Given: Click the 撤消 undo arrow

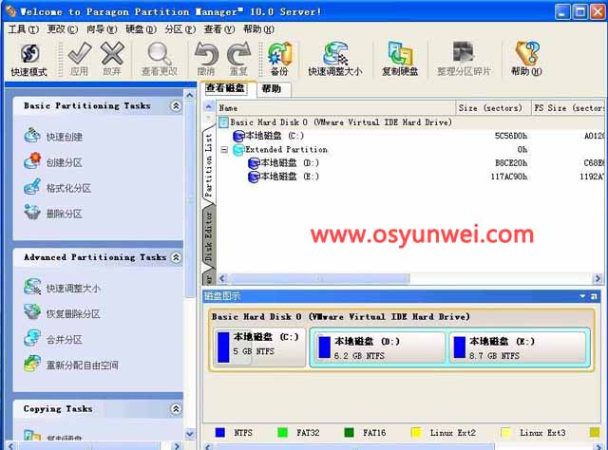Looking at the screenshot, I should (206, 53).
